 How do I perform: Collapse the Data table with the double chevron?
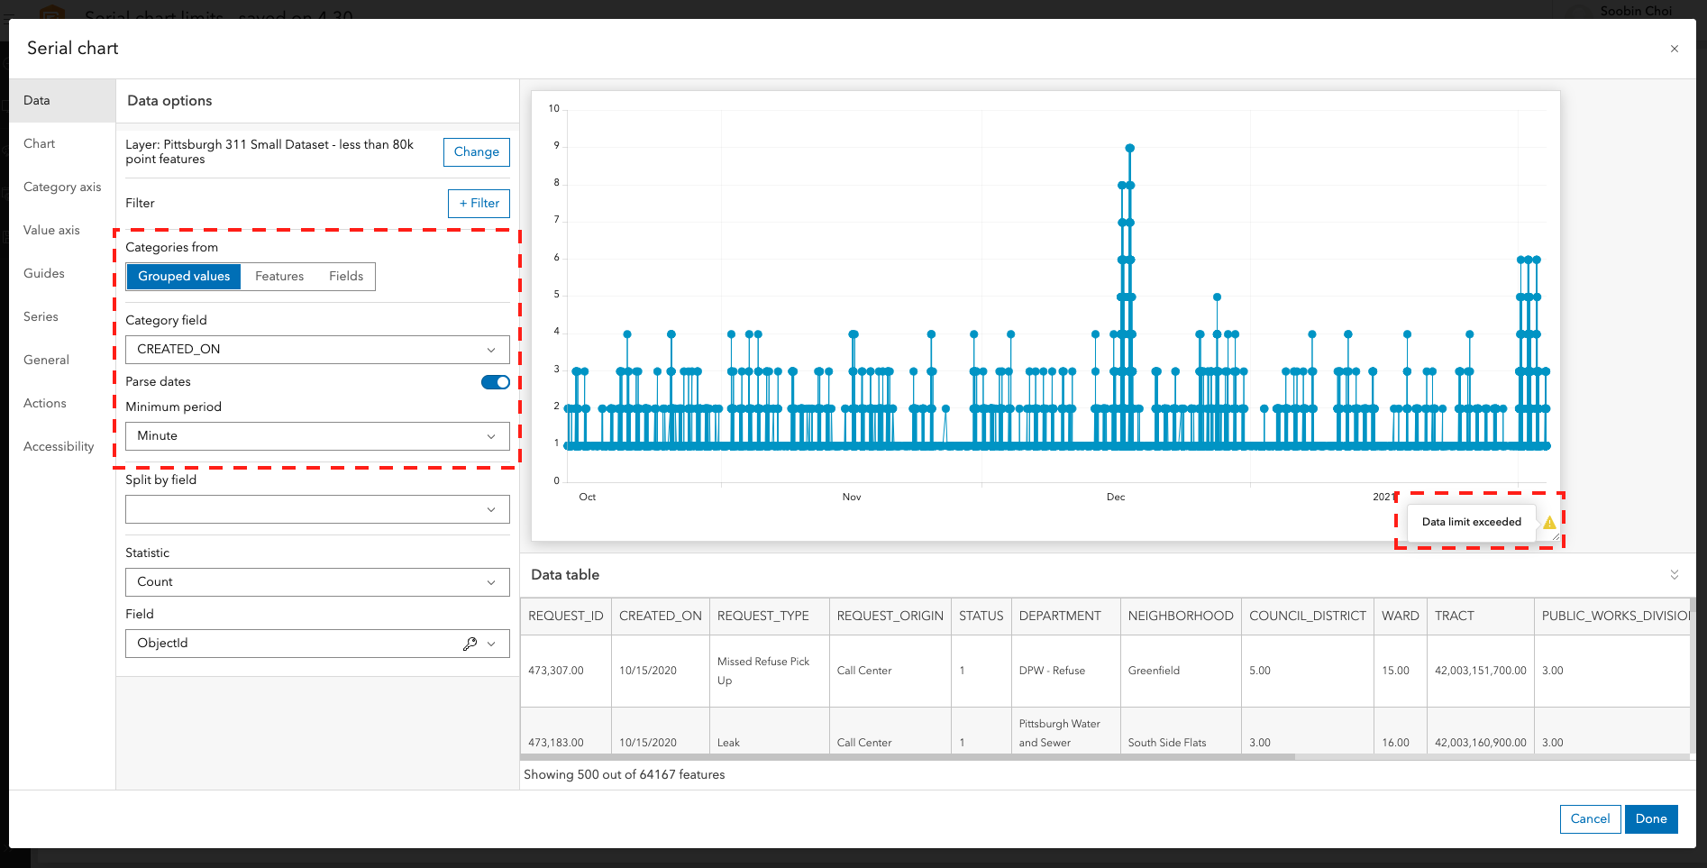pos(1675,574)
